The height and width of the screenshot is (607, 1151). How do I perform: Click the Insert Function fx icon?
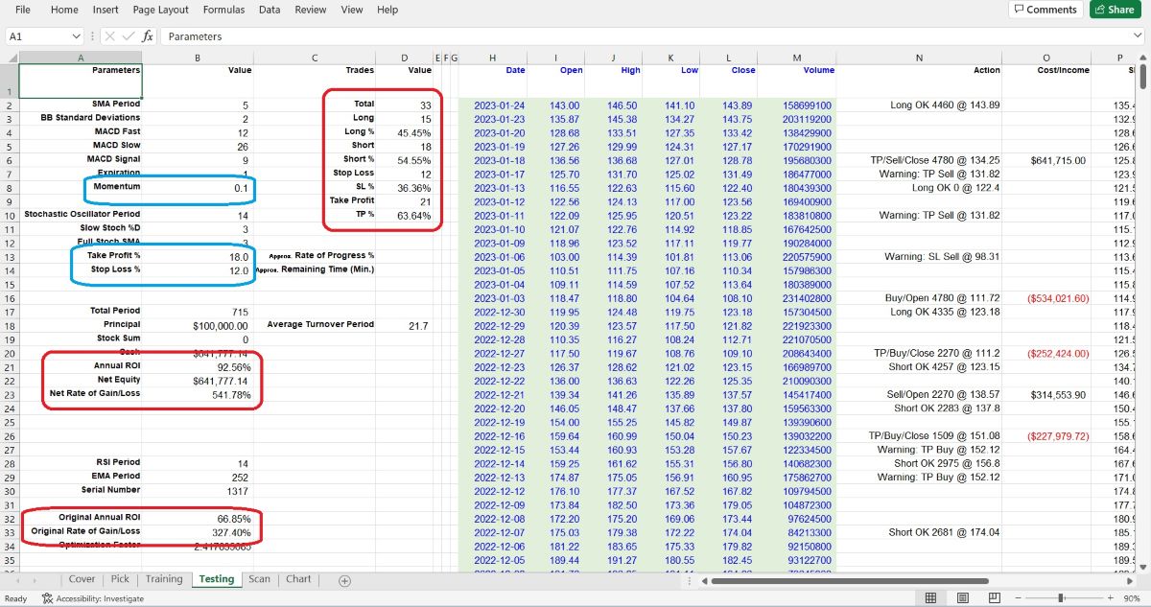click(147, 36)
